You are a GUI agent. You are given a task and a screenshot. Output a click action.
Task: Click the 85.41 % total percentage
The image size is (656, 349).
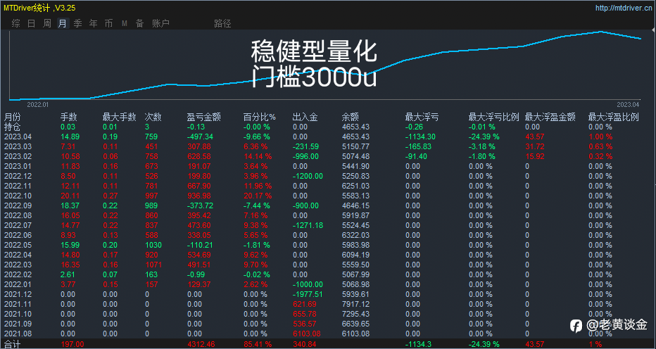pyautogui.click(x=258, y=344)
